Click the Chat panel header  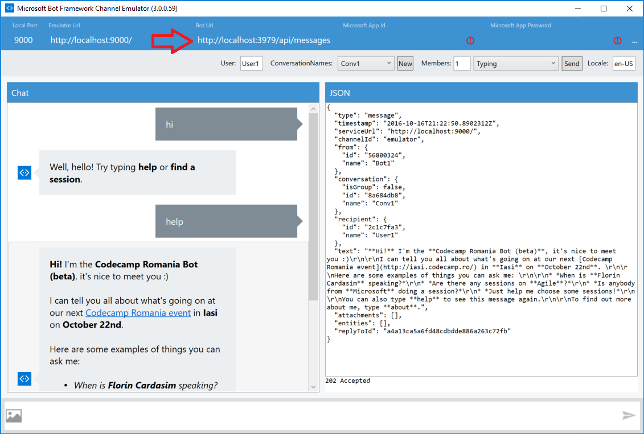tap(163, 93)
